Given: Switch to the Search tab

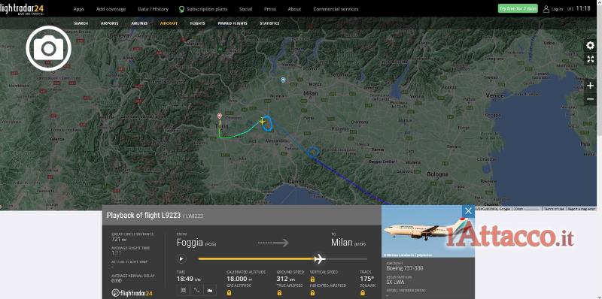Looking at the screenshot, I should pyautogui.click(x=81, y=23).
